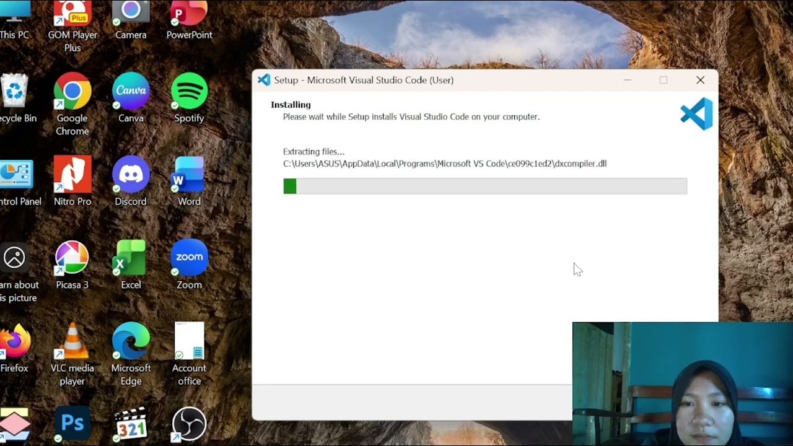
Task: Open the Discord desktop icon
Action: 131,181
